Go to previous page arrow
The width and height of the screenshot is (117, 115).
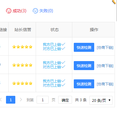point(1,100)
